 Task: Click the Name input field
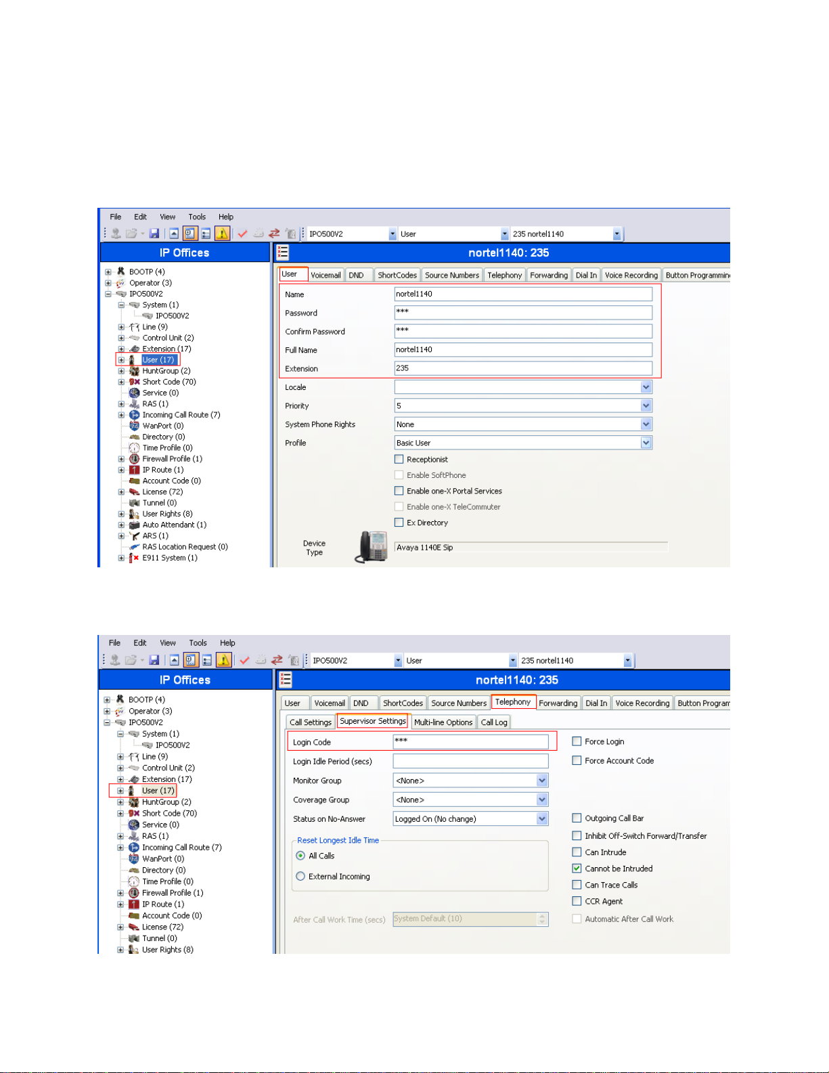[523, 294]
